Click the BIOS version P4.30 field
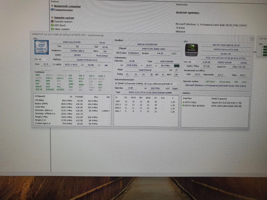The height and width of the screenshot is (200, 267). click(x=160, y=53)
